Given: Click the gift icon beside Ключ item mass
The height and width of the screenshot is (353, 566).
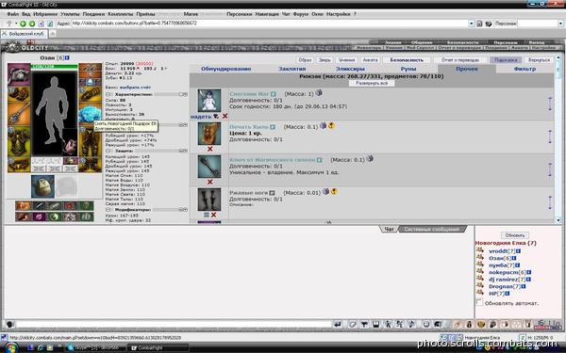Looking at the screenshot, I should 370,158.
